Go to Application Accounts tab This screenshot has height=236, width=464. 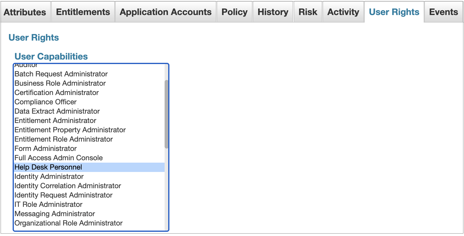coord(165,12)
